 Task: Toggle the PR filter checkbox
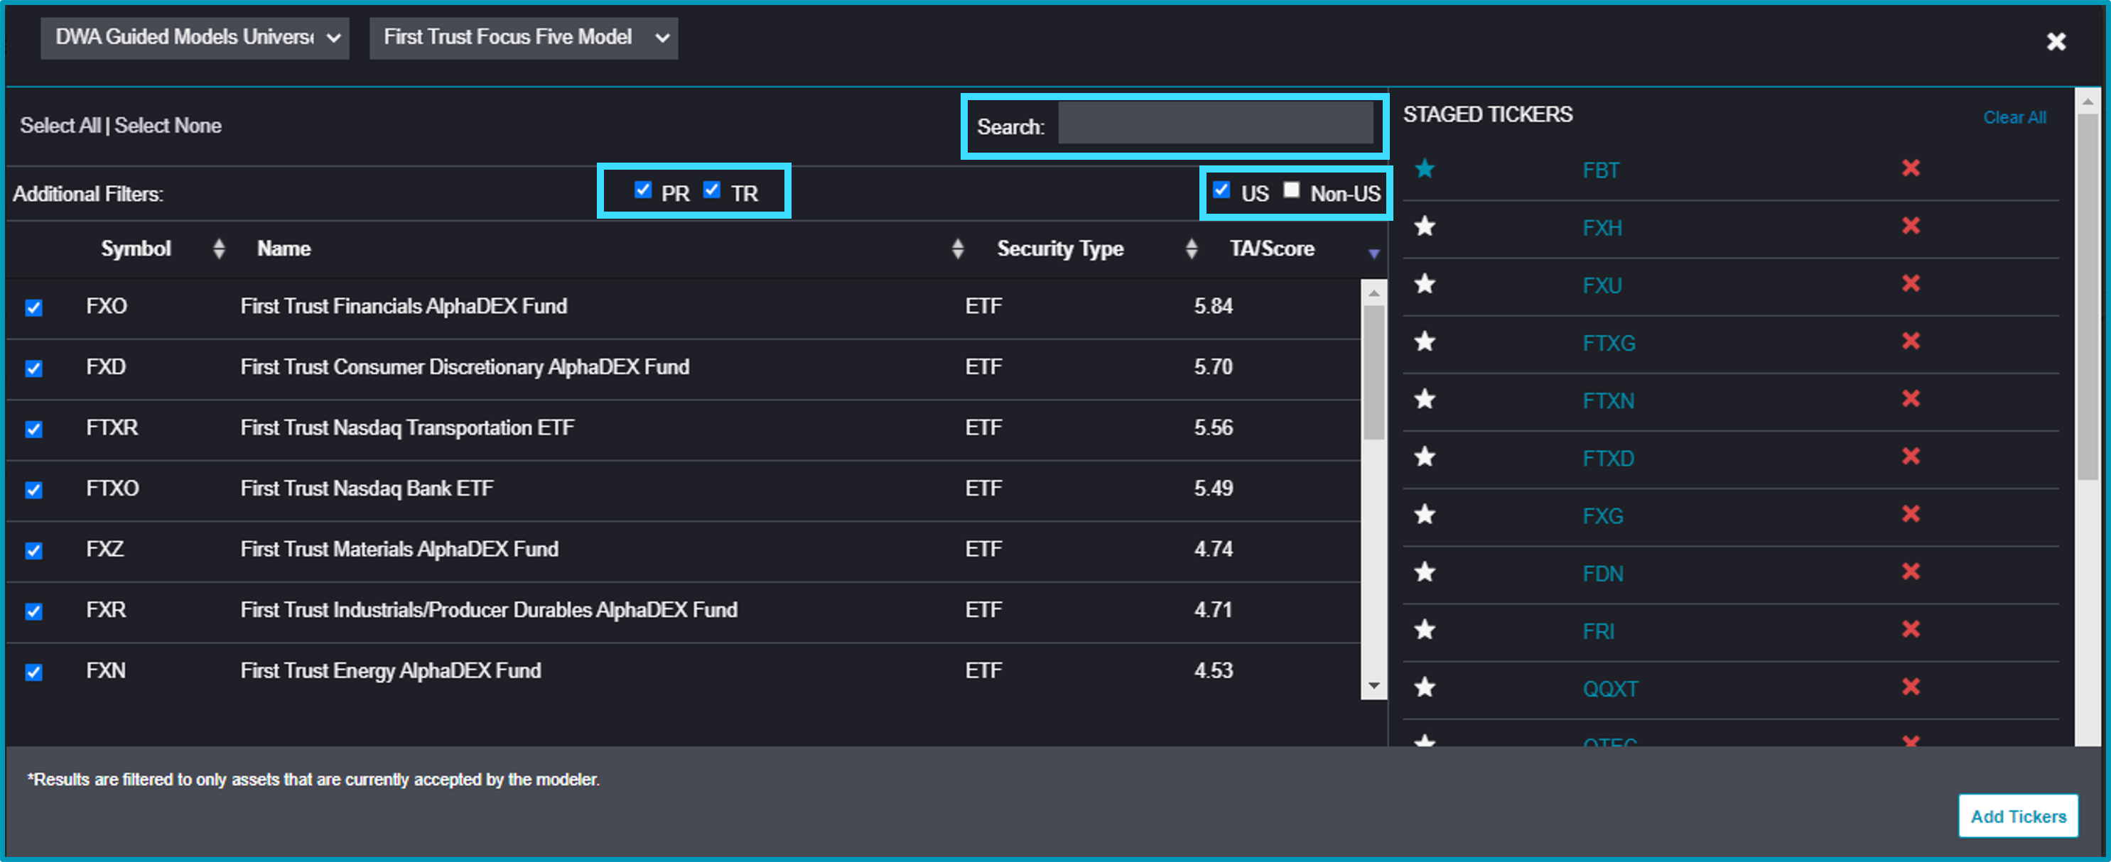pos(643,190)
